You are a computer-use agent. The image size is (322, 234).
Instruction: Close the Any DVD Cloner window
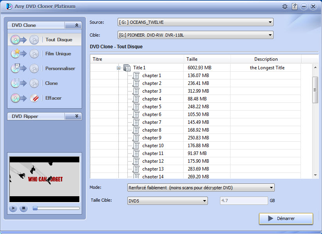313,7
